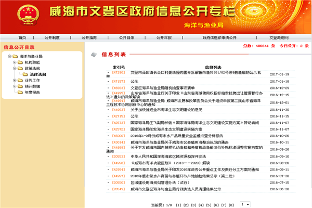Click the document icon beside 信息列表

point(94,54)
